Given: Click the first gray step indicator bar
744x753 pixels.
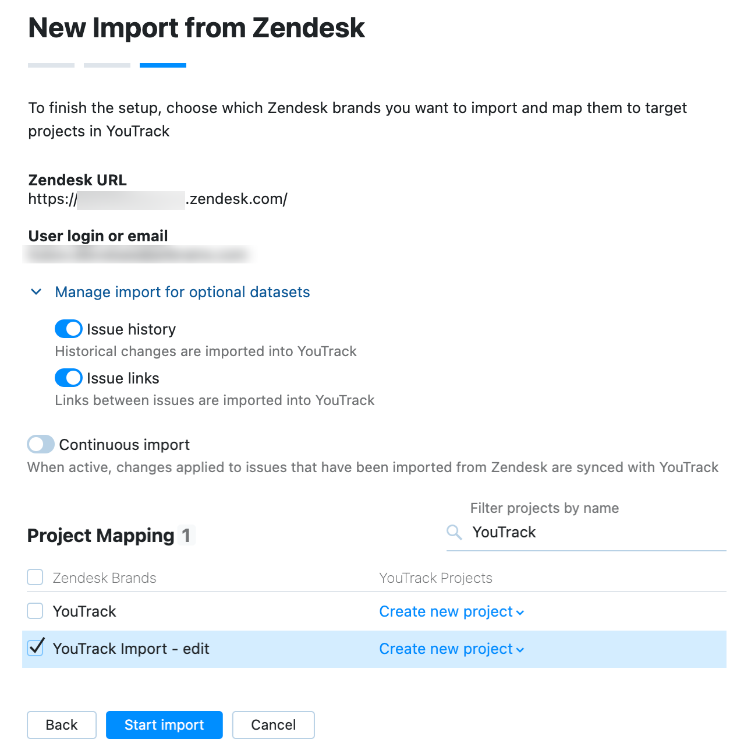Looking at the screenshot, I should 51,65.
